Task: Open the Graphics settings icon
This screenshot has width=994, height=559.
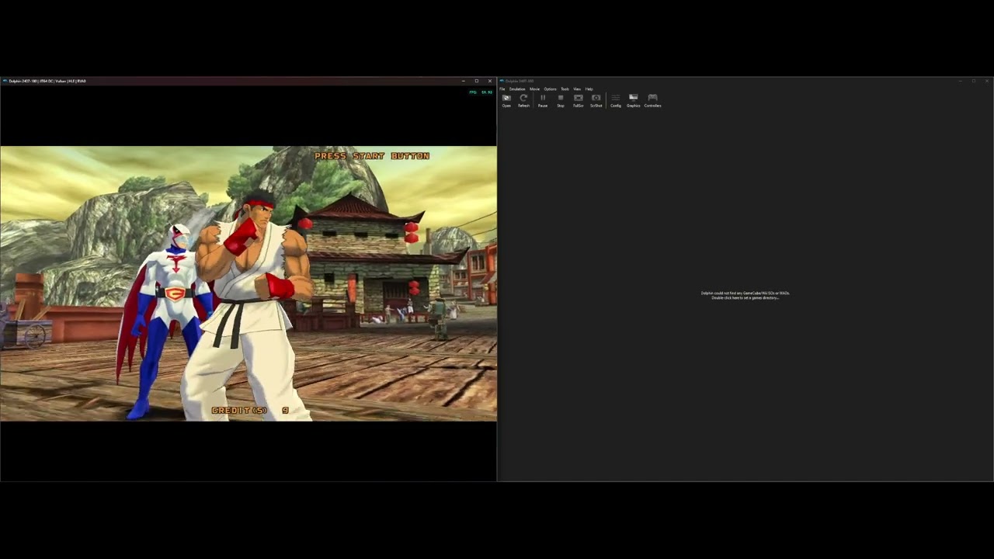Action: pos(633,101)
